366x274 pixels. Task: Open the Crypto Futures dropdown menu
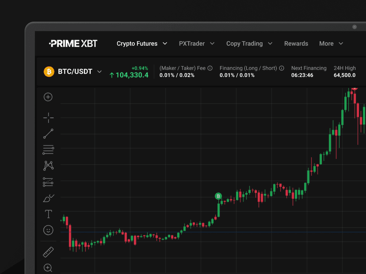point(141,44)
